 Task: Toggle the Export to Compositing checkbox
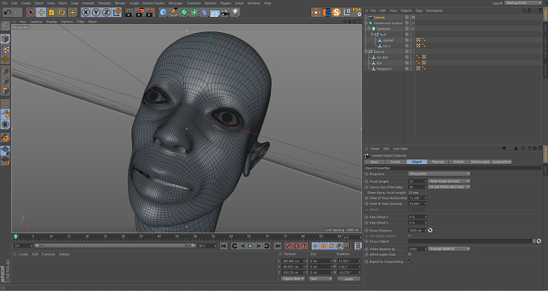(409, 261)
